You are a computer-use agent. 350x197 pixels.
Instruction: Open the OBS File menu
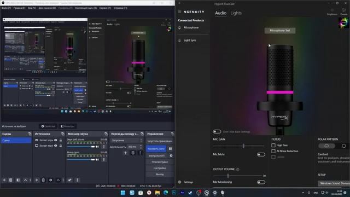(6, 8)
